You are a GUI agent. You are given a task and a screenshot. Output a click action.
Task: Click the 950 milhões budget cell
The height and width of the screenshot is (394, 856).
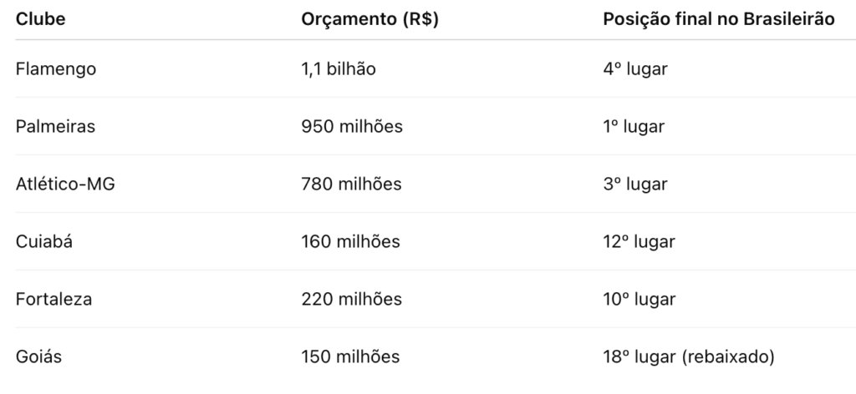[x=352, y=127]
